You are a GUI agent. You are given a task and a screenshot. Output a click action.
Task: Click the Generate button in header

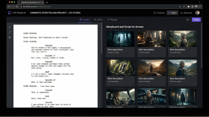pyautogui.click(x=186, y=13)
